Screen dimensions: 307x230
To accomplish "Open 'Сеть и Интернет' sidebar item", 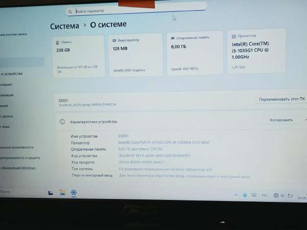I will (6, 84).
